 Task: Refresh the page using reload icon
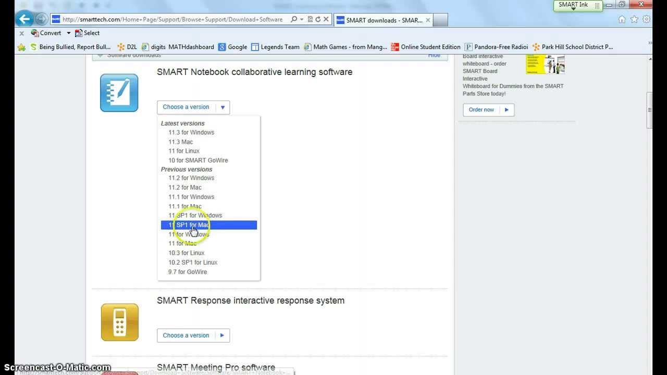(318, 19)
